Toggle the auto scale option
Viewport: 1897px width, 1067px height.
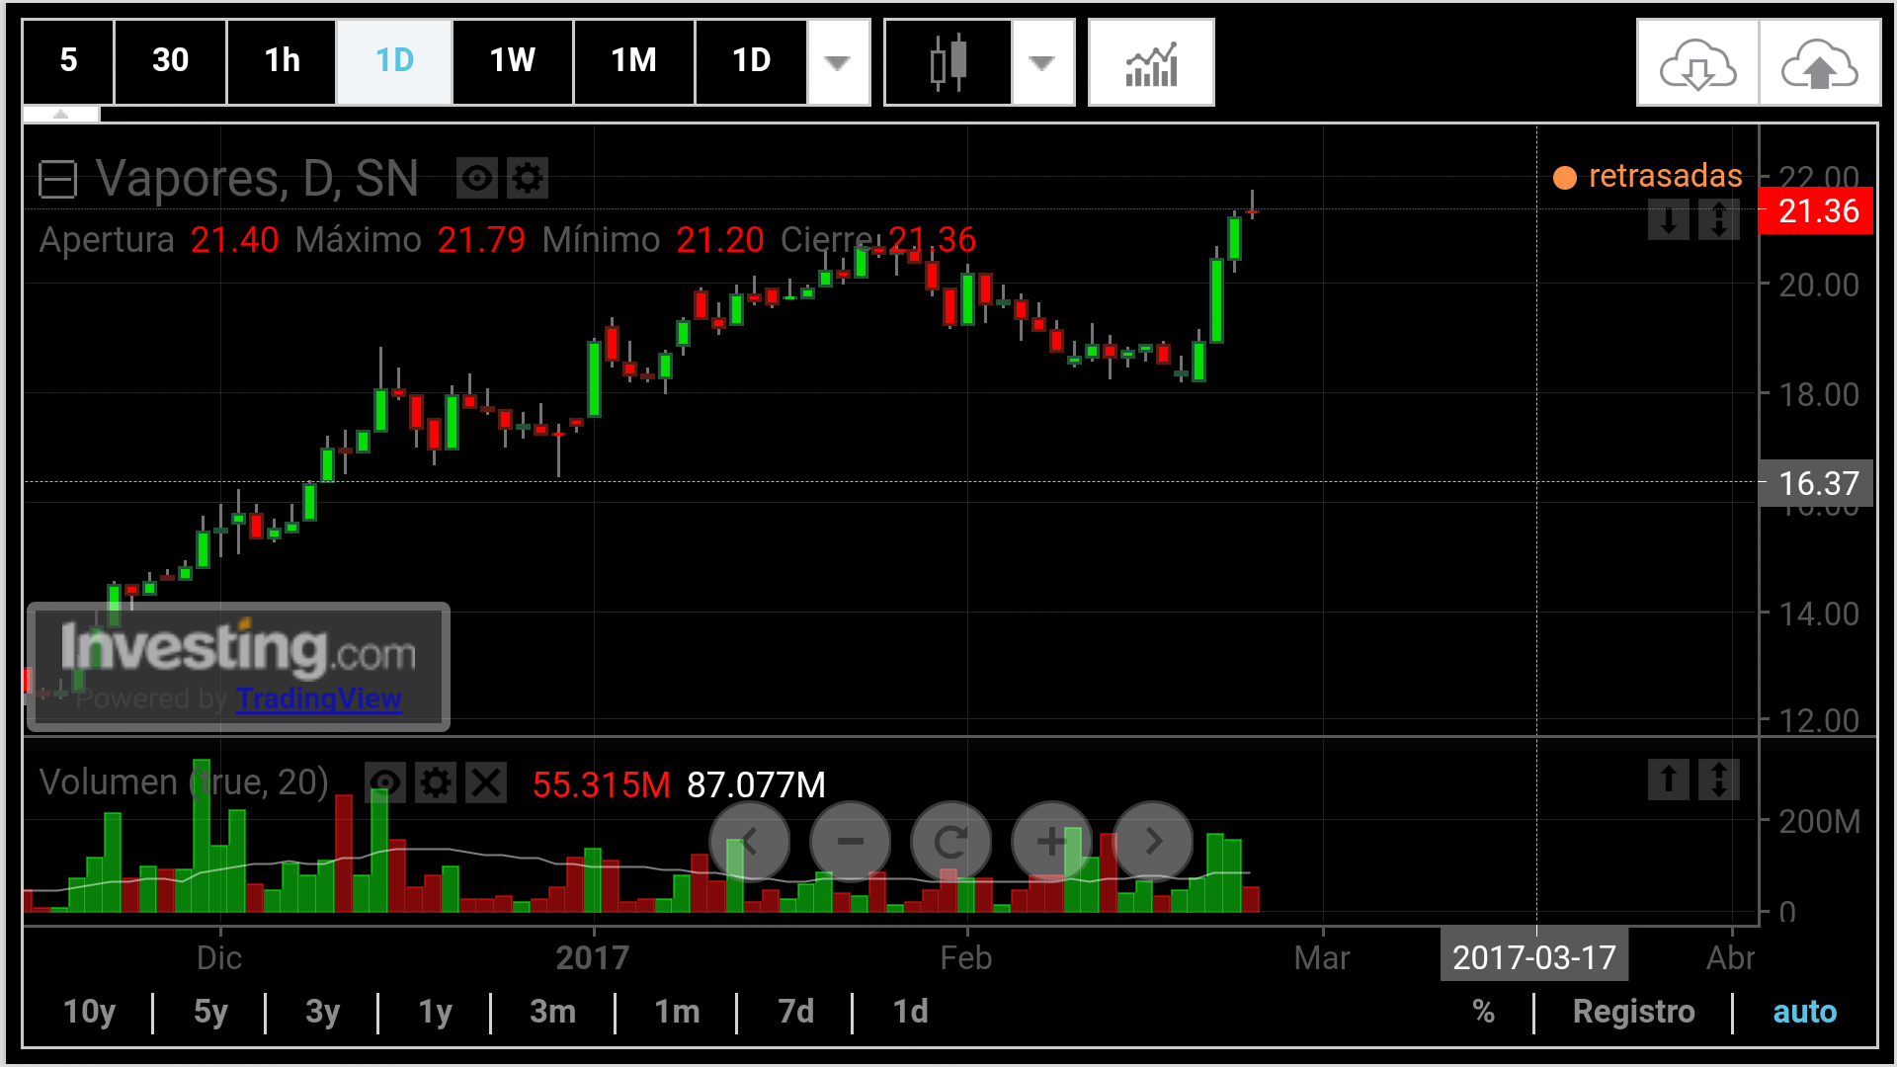1804,1012
